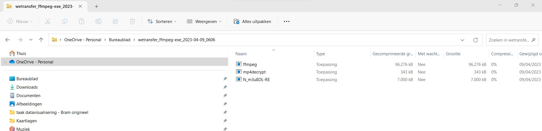542x131 pixels.
Task: Open the more options ellipsis menu
Action: [x=287, y=21]
